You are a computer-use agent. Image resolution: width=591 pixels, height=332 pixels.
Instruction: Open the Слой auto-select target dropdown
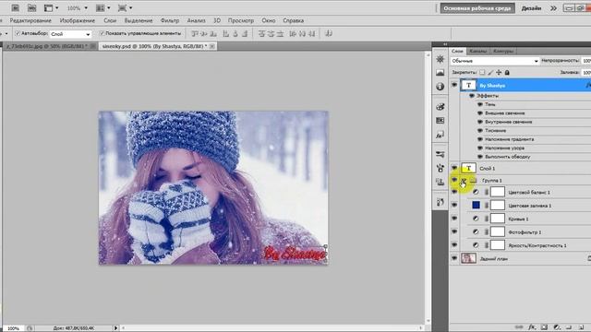point(71,34)
